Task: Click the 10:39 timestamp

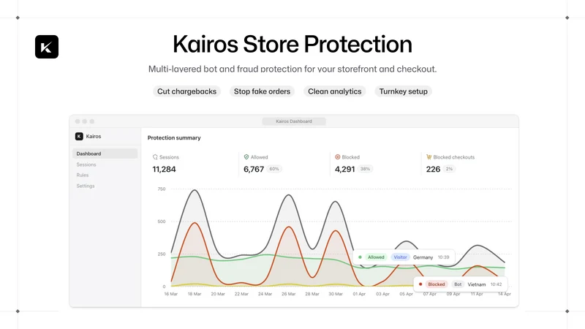Action: coord(444,257)
